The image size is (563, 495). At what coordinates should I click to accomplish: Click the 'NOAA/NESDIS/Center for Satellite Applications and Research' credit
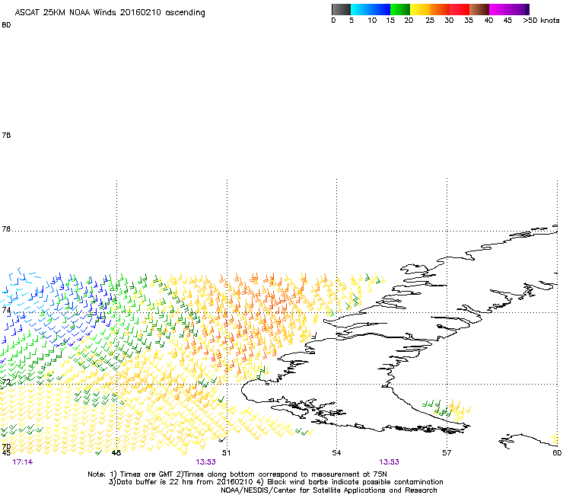tap(329, 490)
